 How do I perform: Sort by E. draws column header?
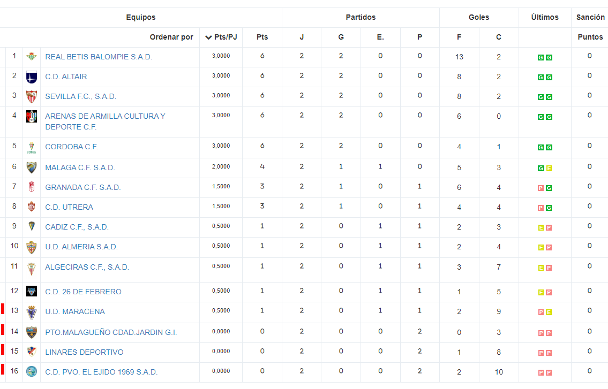[x=380, y=37]
